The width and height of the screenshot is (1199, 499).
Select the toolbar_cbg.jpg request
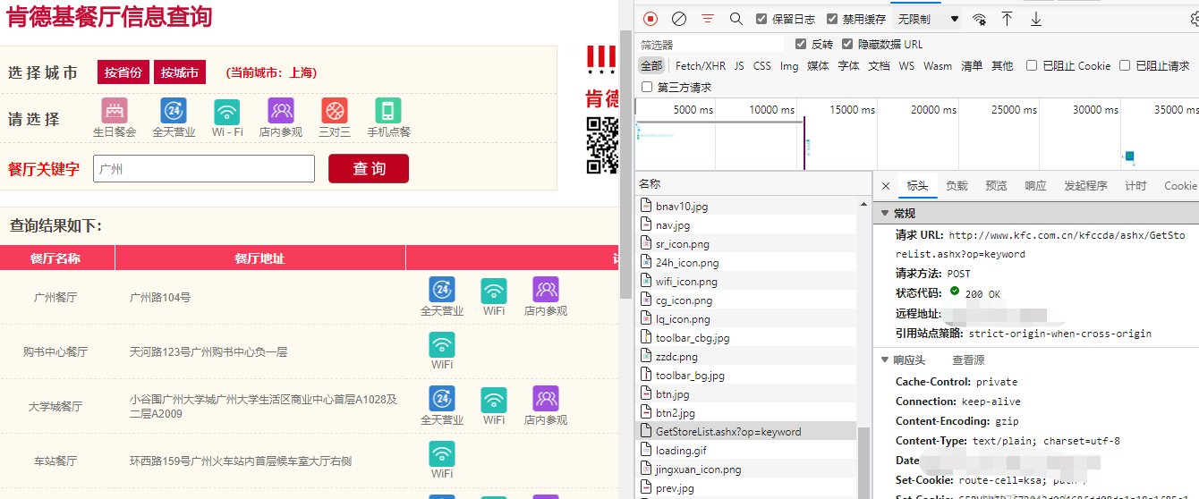pyautogui.click(x=746, y=338)
